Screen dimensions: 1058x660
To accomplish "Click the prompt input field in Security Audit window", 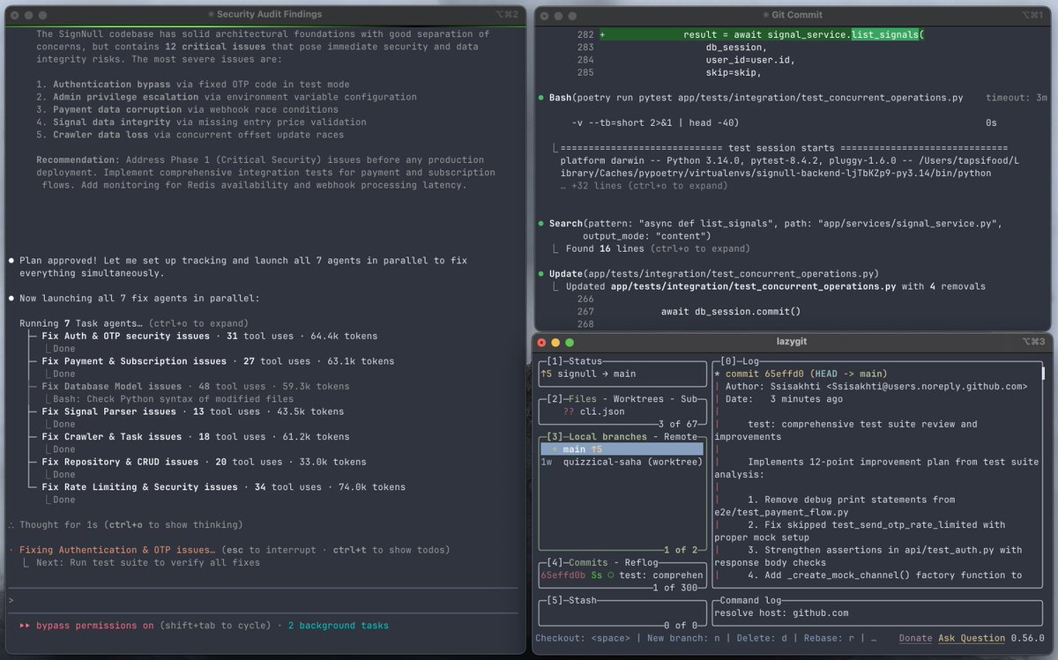I will [x=264, y=601].
